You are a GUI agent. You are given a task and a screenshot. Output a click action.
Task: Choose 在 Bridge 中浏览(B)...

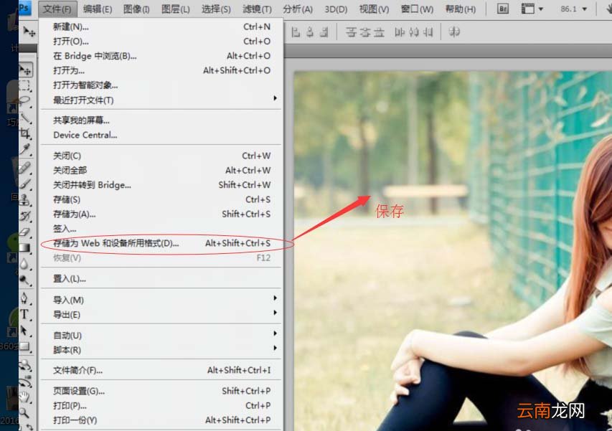pyautogui.click(x=161, y=56)
